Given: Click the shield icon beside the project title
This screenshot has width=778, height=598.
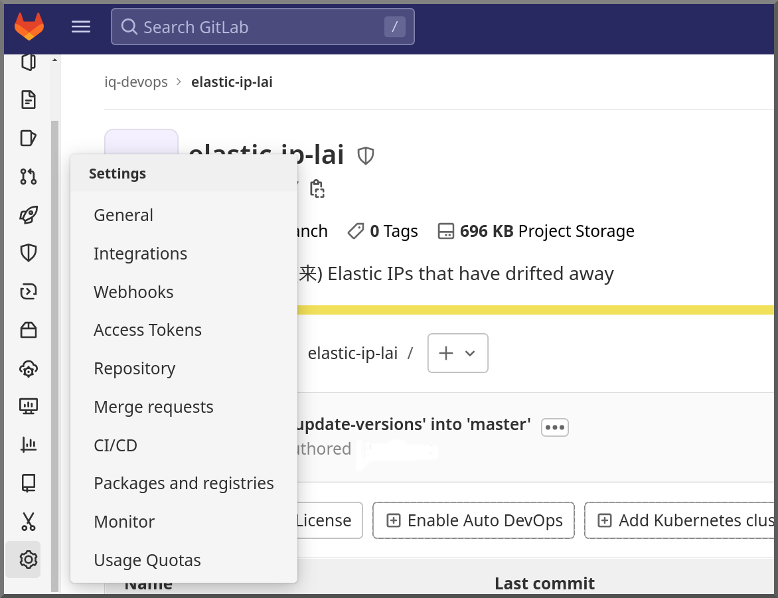Looking at the screenshot, I should pyautogui.click(x=366, y=156).
